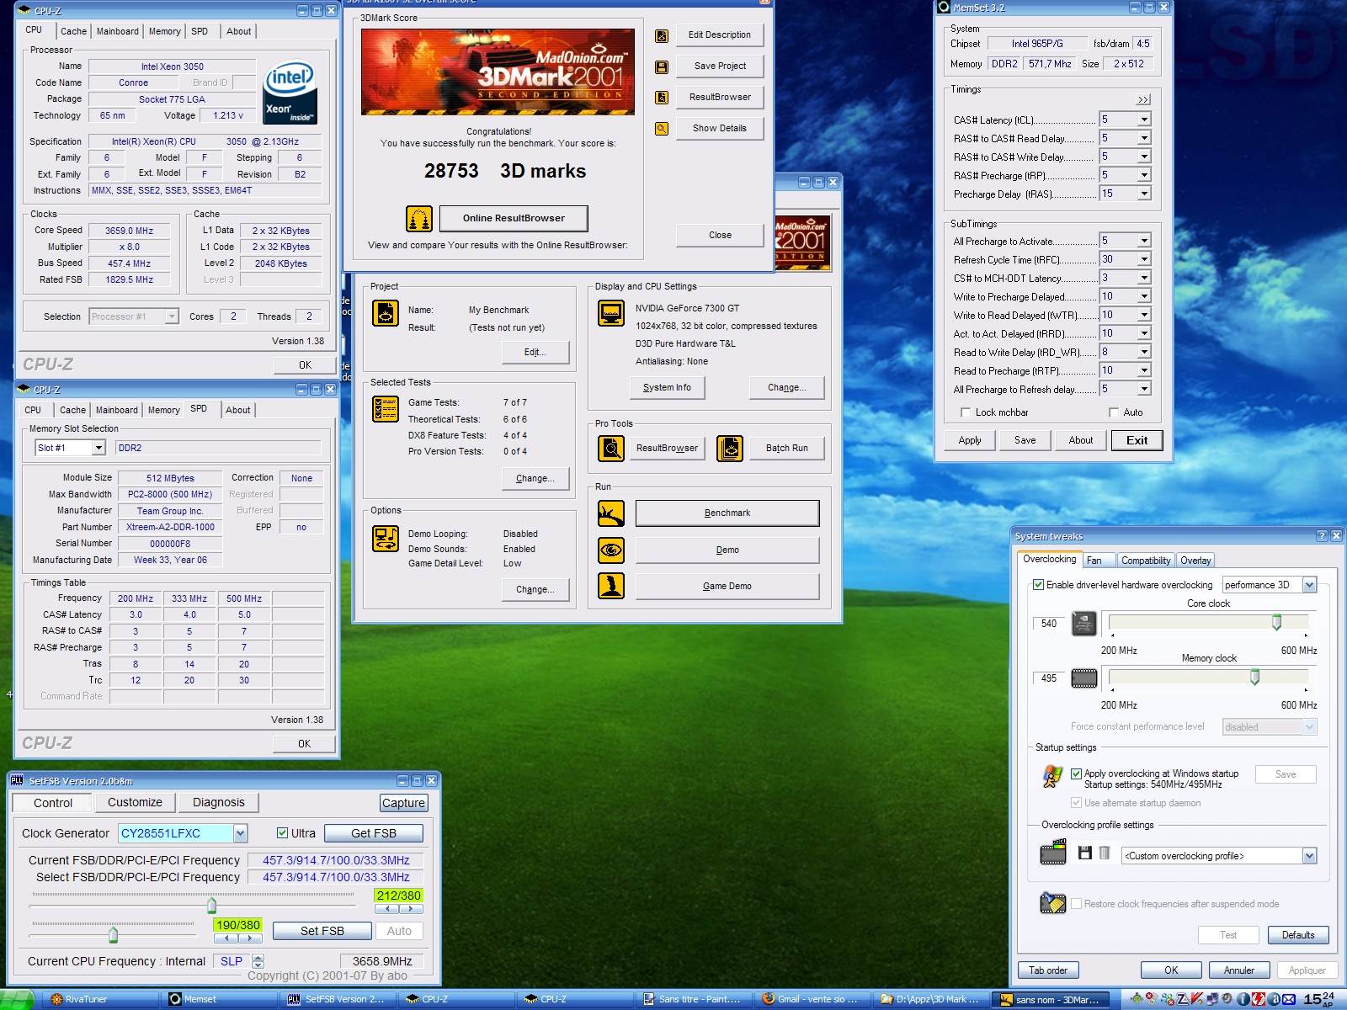This screenshot has width=1347, height=1010.
Task: Click the GPU memory clock slider handle
Action: coord(1254,677)
